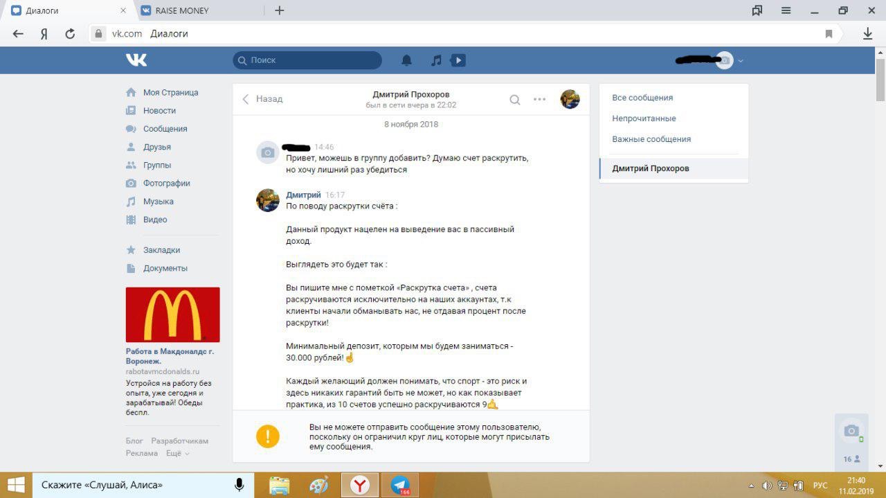This screenshot has width=886, height=498.
Task: Open the Windows Start button
Action: click(x=16, y=485)
